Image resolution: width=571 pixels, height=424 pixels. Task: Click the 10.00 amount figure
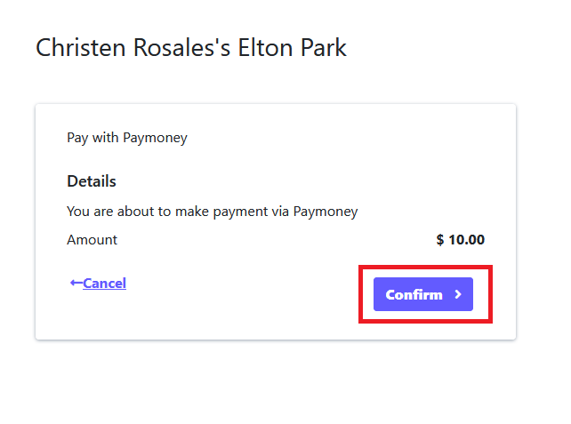tap(467, 240)
